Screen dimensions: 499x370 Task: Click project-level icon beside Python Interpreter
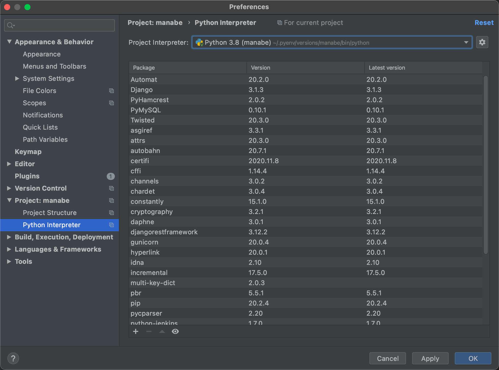(x=111, y=225)
